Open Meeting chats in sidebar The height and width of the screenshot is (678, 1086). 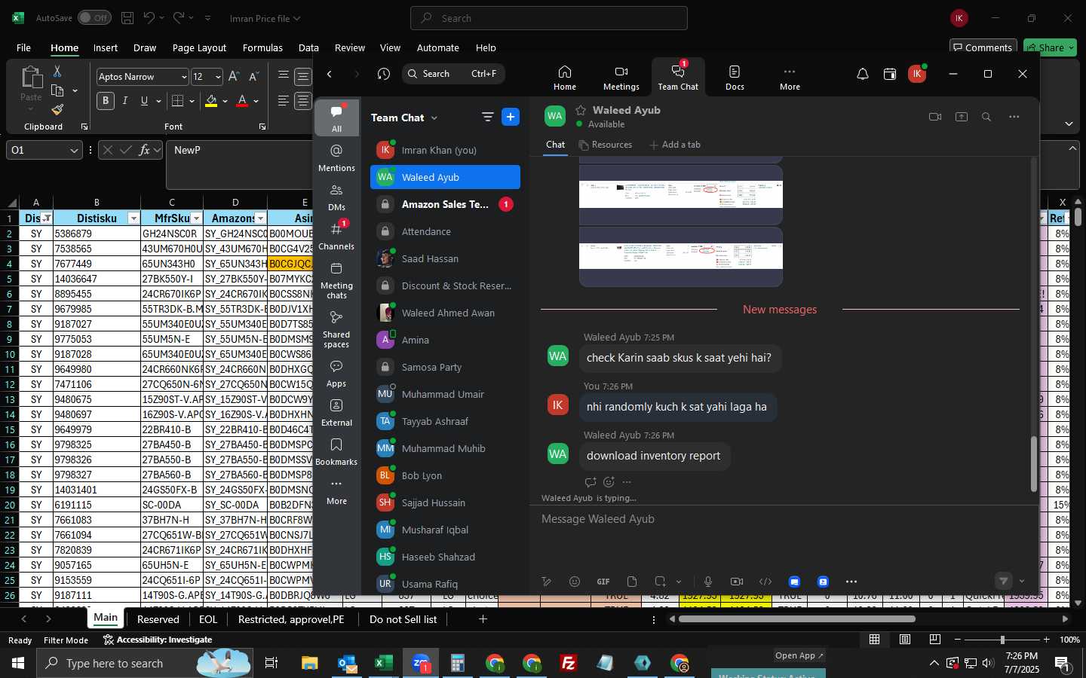[336, 279]
